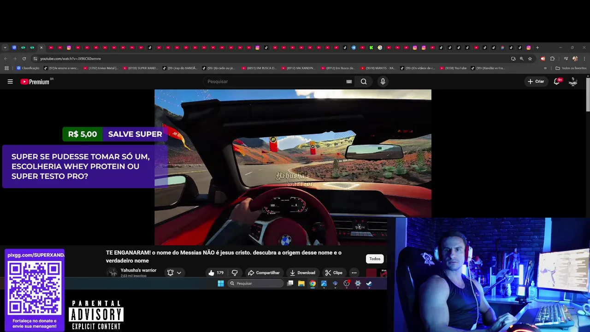Viewport: 590px width, 332px height.
Task: Open the three-dot more actions menu
Action: point(354,273)
